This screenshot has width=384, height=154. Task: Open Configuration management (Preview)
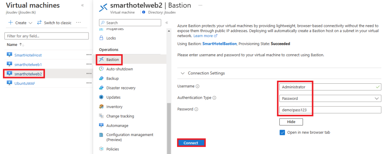coord(130,137)
